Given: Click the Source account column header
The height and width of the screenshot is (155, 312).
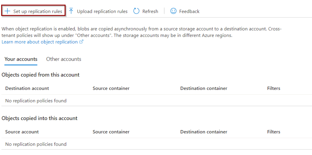Looking at the screenshot, I should point(22,132).
